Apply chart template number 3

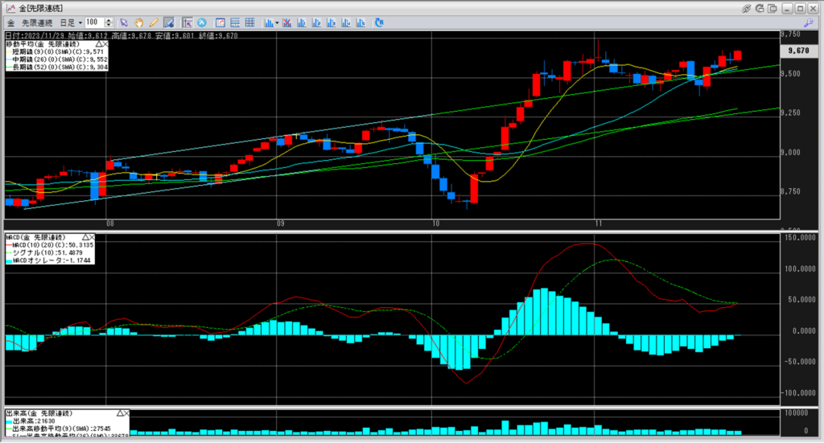pos(331,23)
